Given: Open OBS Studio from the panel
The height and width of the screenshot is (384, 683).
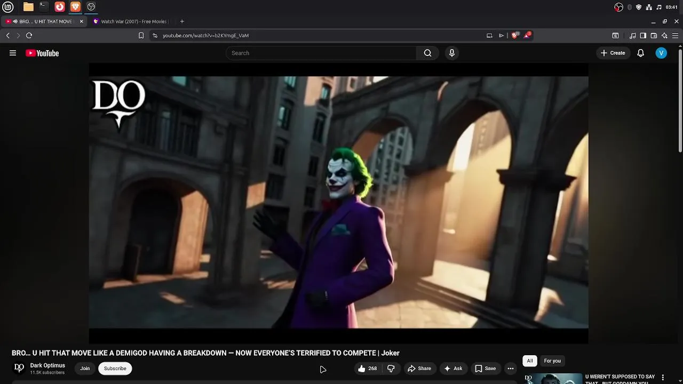Looking at the screenshot, I should tap(91, 7).
